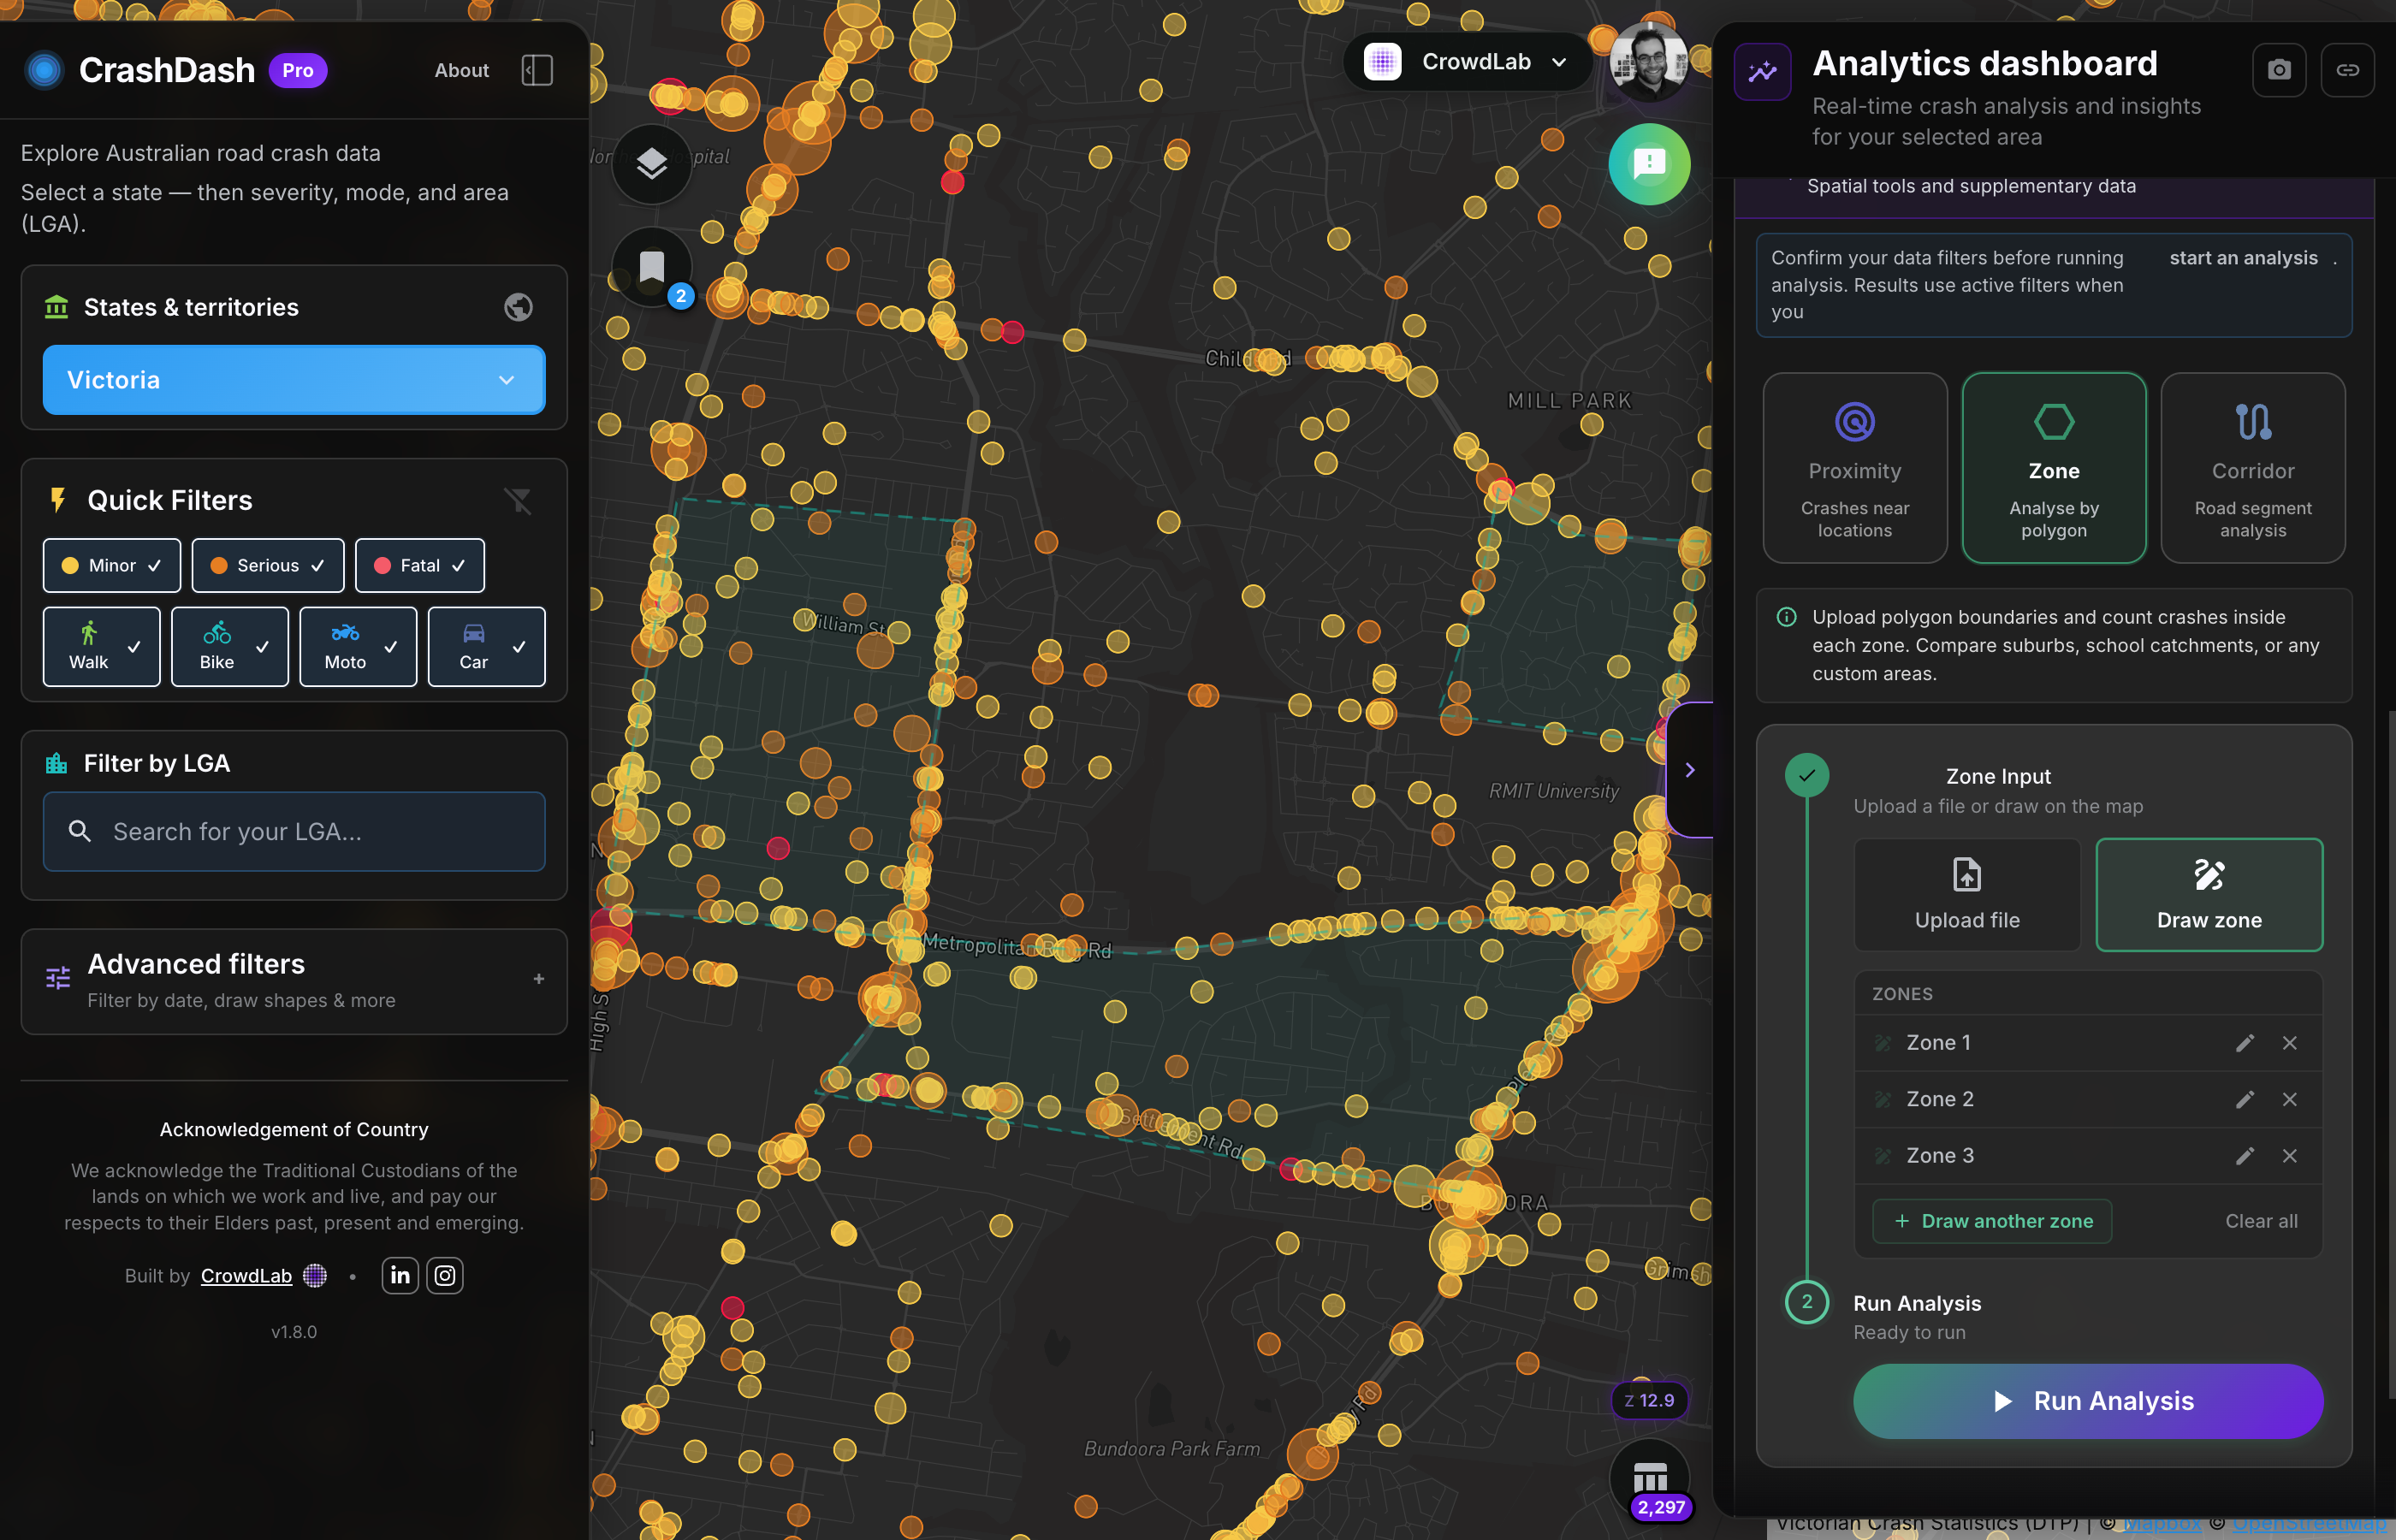
Task: Click the v1.8.0 version text
Action: coord(294,1332)
